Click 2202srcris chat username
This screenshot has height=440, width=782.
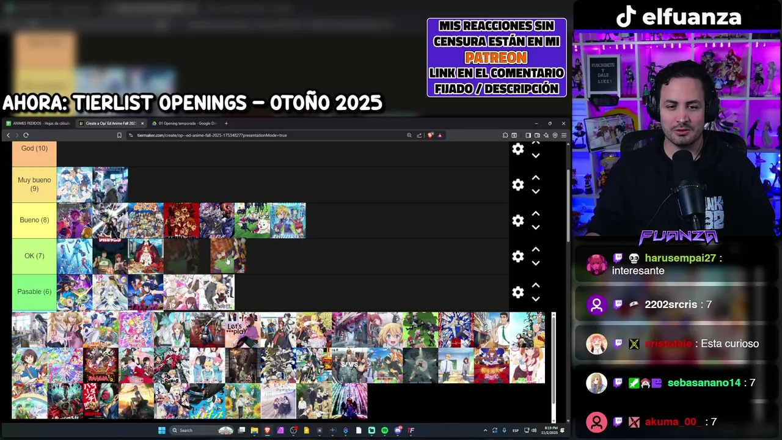coord(670,304)
